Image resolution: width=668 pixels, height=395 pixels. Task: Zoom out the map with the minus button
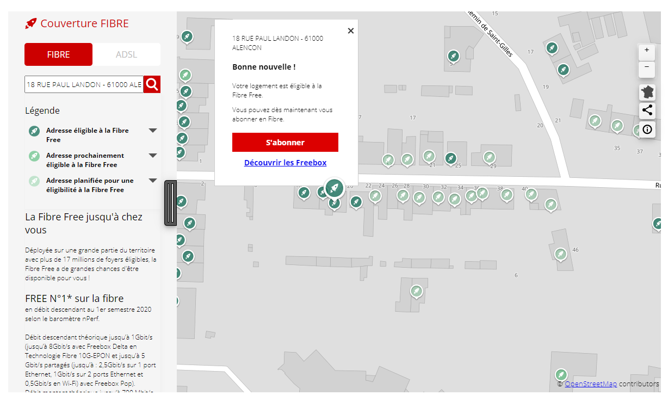pos(646,69)
